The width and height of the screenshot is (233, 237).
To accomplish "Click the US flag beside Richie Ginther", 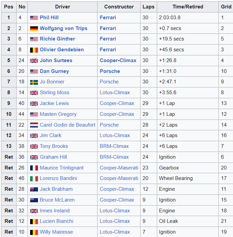I will [x=34, y=39].
